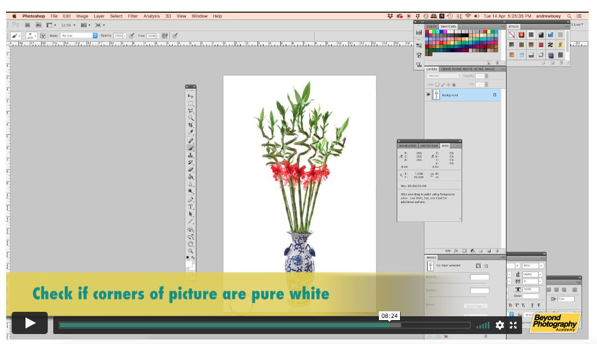This screenshot has width=597, height=344.
Task: Select the Pen tool
Action: (190, 200)
